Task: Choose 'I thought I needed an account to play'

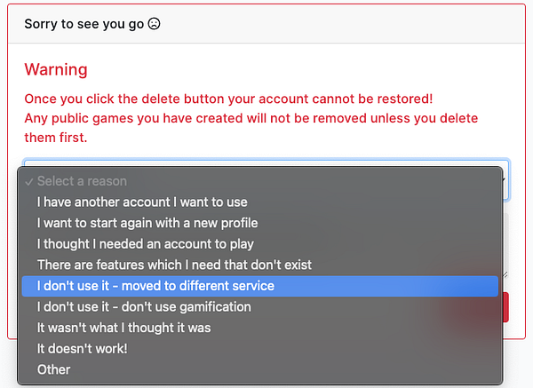Action: 146,244
